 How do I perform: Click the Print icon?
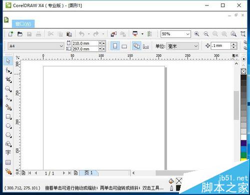click(38, 34)
